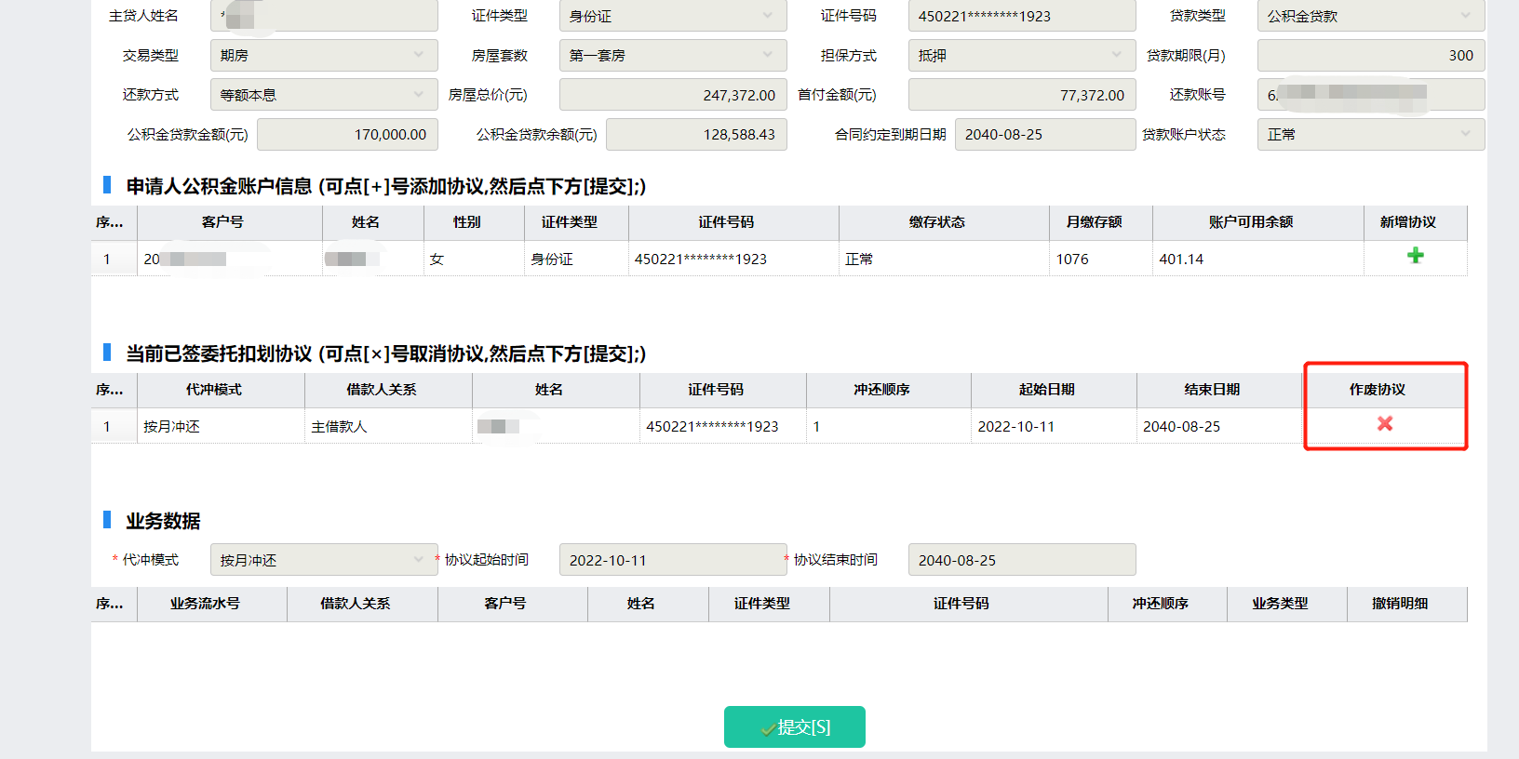This screenshot has height=759, width=1519.
Task: Open the 担保方式 dropdown showing 抵押
Action: (1021, 56)
